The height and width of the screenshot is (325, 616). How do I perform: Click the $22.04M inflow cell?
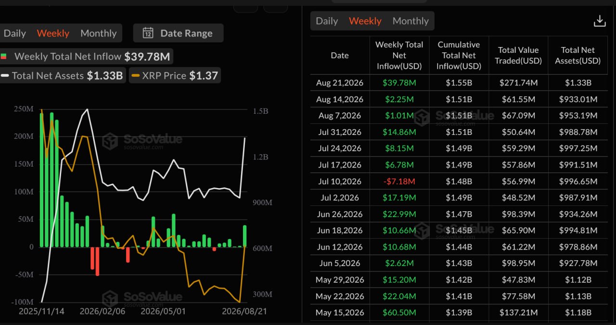pos(399,296)
